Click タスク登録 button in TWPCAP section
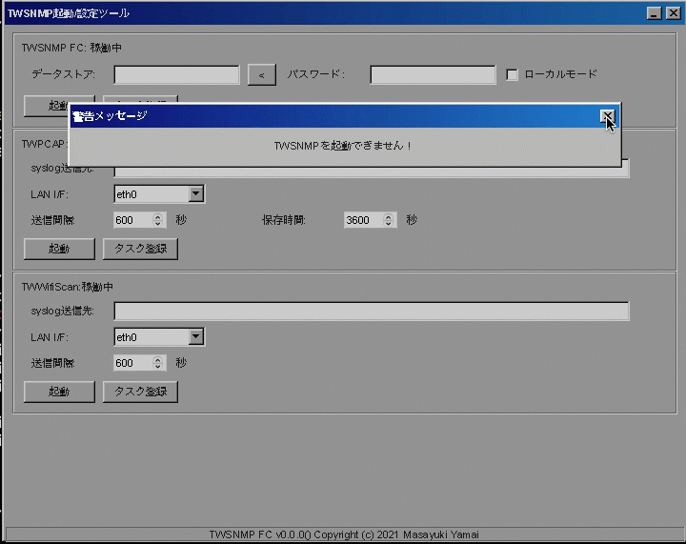The height and width of the screenshot is (544, 686). point(140,249)
